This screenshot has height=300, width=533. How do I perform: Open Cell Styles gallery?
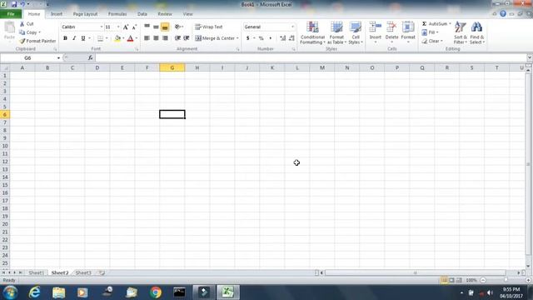(x=356, y=32)
